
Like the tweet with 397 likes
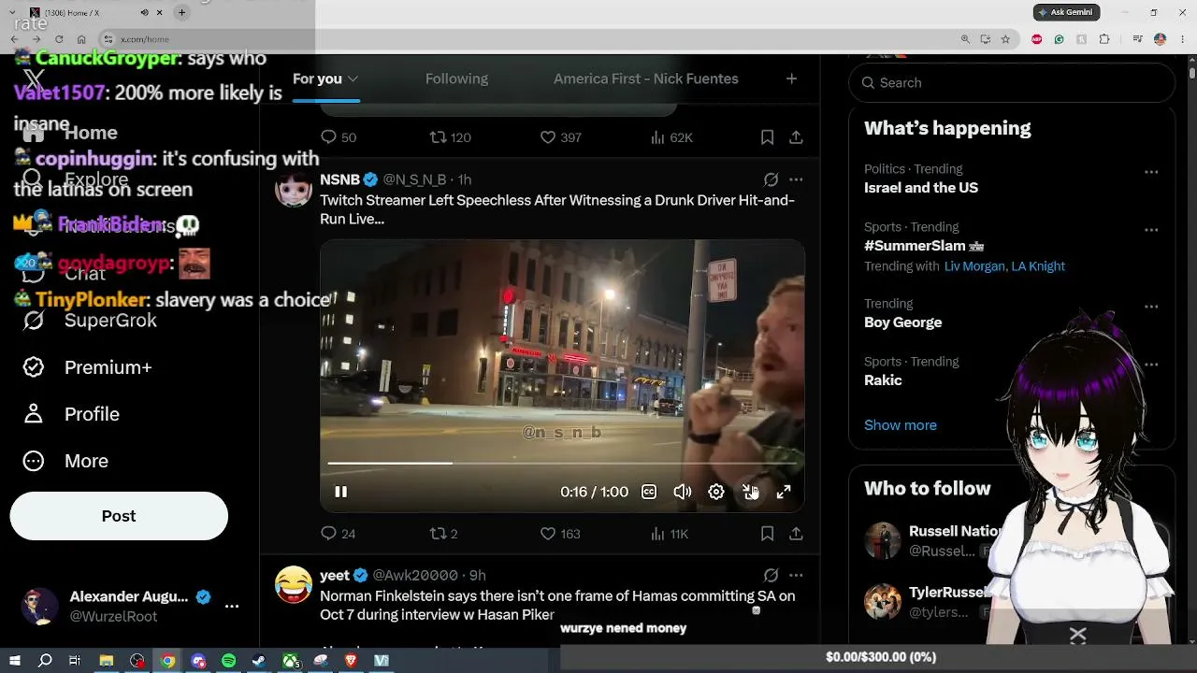560,137
